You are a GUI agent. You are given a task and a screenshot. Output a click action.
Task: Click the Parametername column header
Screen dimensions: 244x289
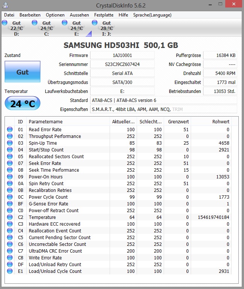click(68, 122)
